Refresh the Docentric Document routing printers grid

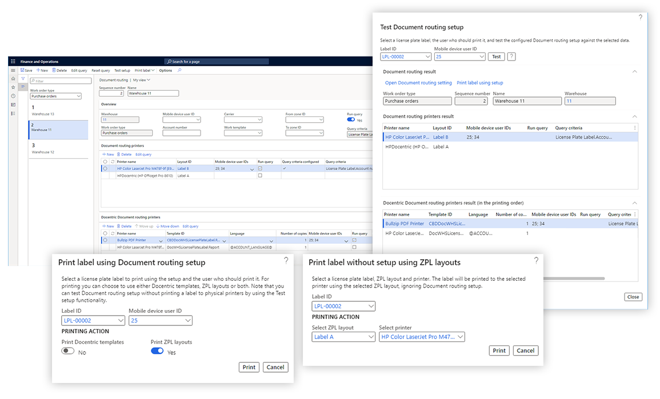coord(113,233)
